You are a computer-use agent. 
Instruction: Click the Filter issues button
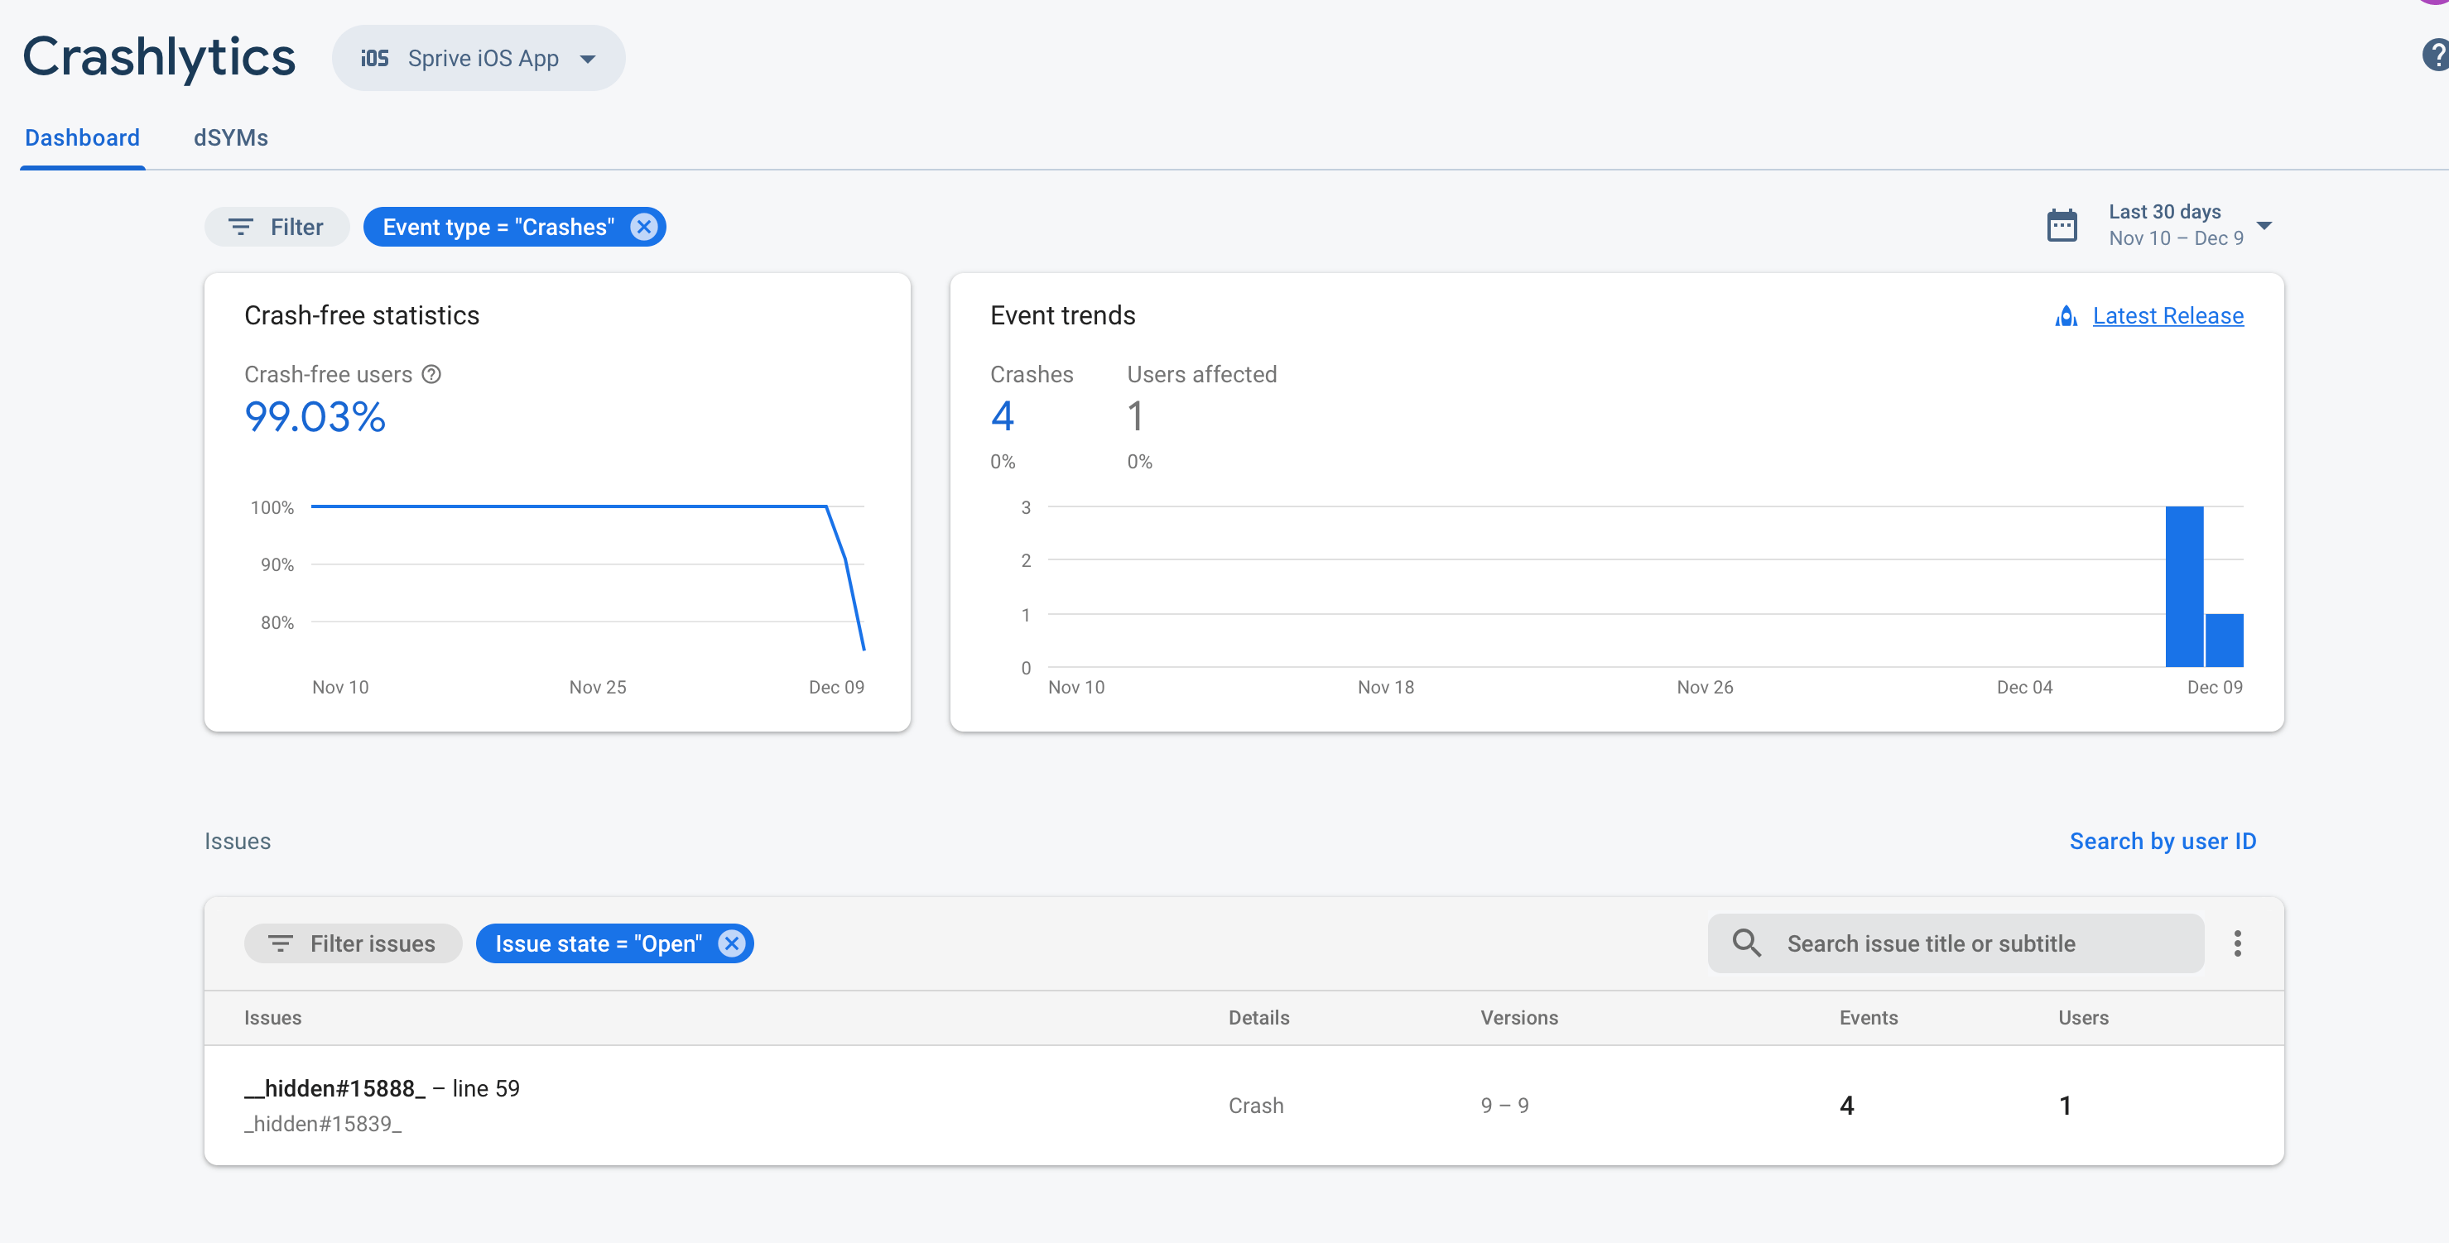[353, 943]
